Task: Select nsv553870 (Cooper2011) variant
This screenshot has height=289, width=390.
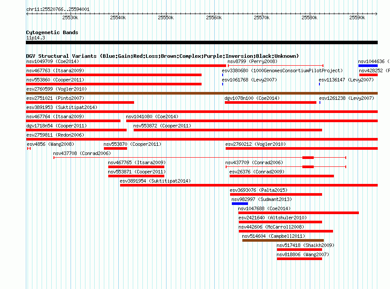Action: coord(115,148)
